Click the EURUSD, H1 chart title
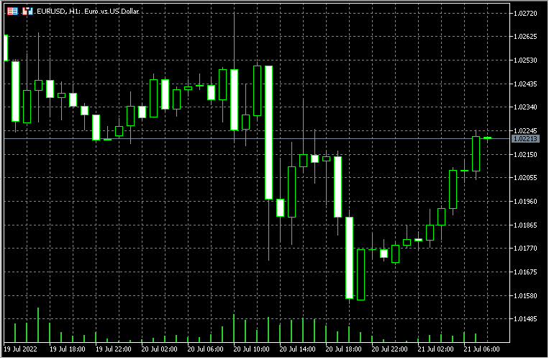 [x=88, y=12]
